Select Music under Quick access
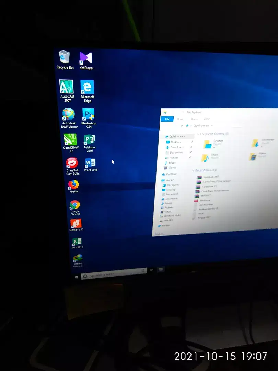 click(172, 163)
